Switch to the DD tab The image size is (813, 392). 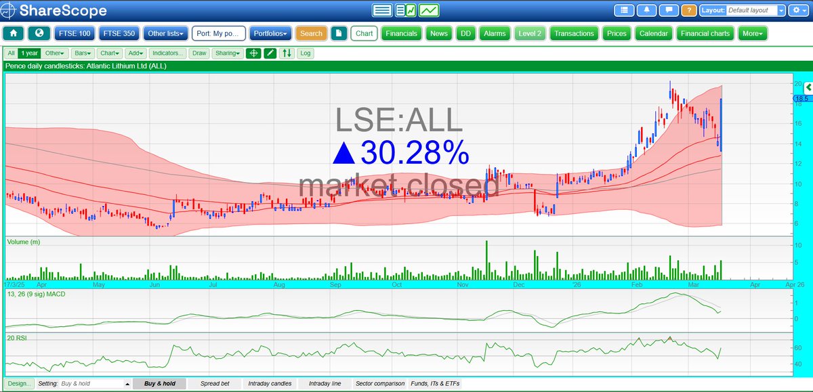pos(465,33)
